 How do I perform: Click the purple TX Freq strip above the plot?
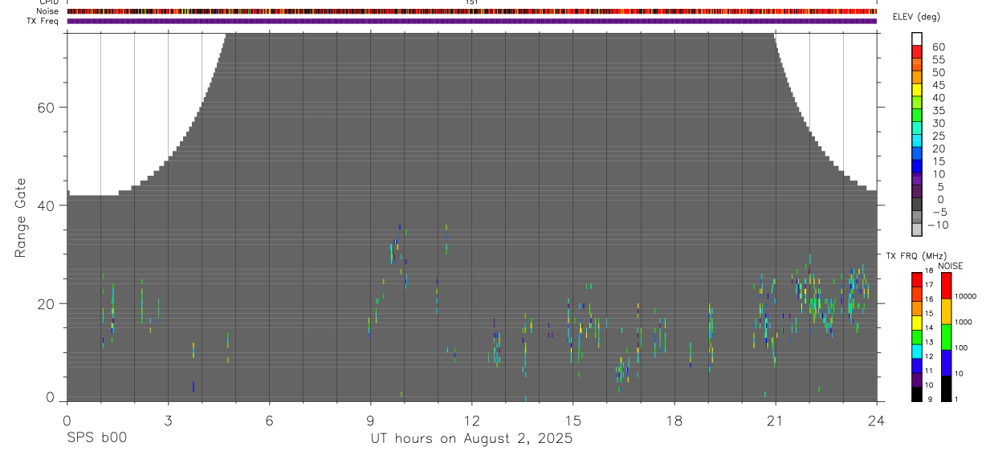[x=471, y=21]
